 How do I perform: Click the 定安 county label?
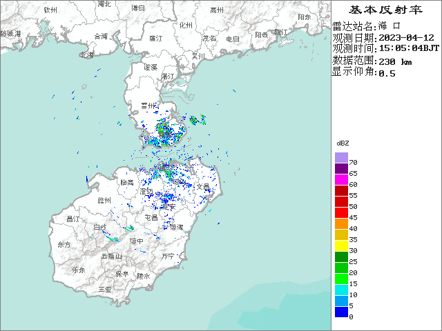[169, 207]
